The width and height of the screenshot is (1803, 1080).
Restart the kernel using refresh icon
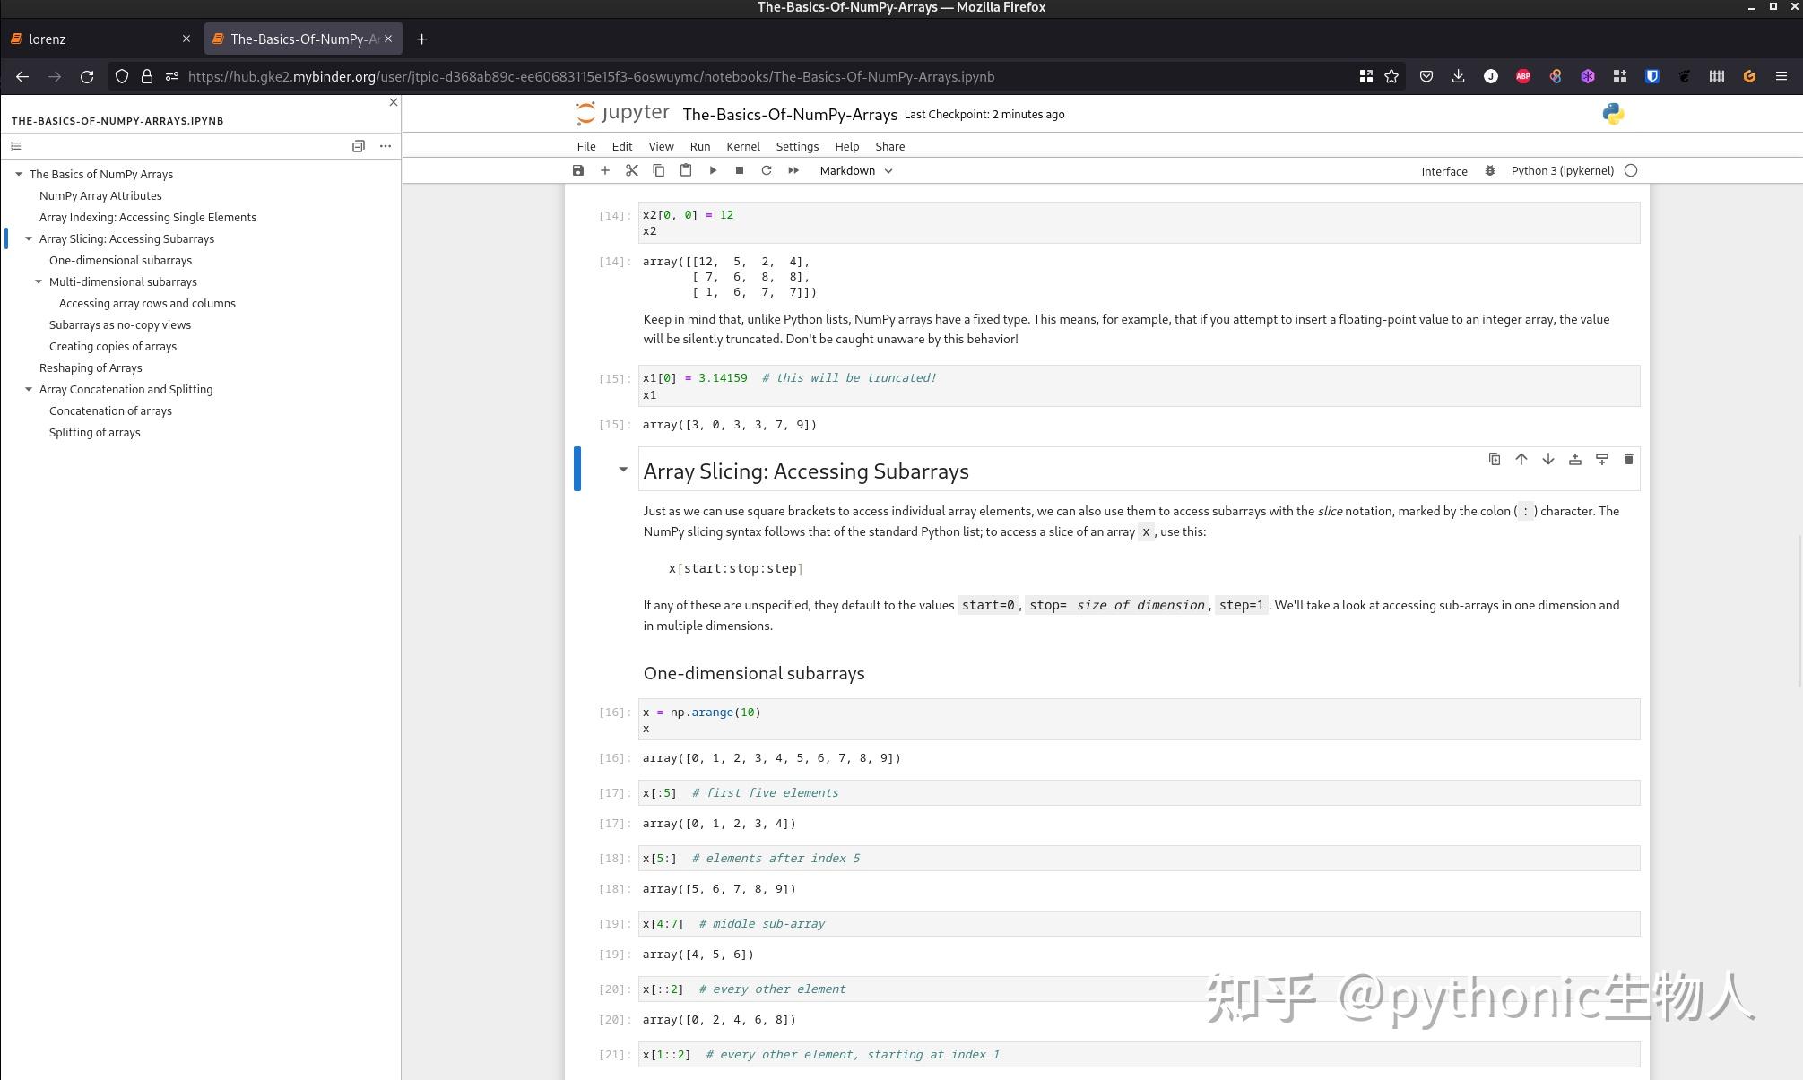[x=767, y=170]
